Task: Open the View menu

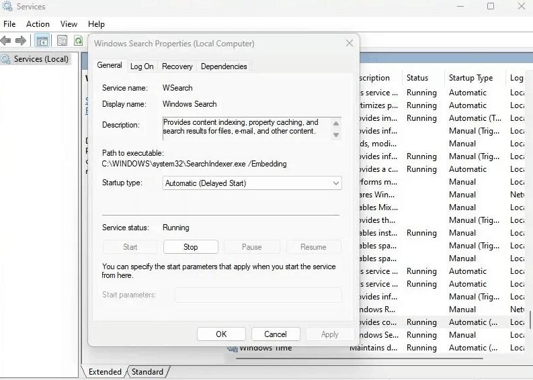Action: [69, 23]
